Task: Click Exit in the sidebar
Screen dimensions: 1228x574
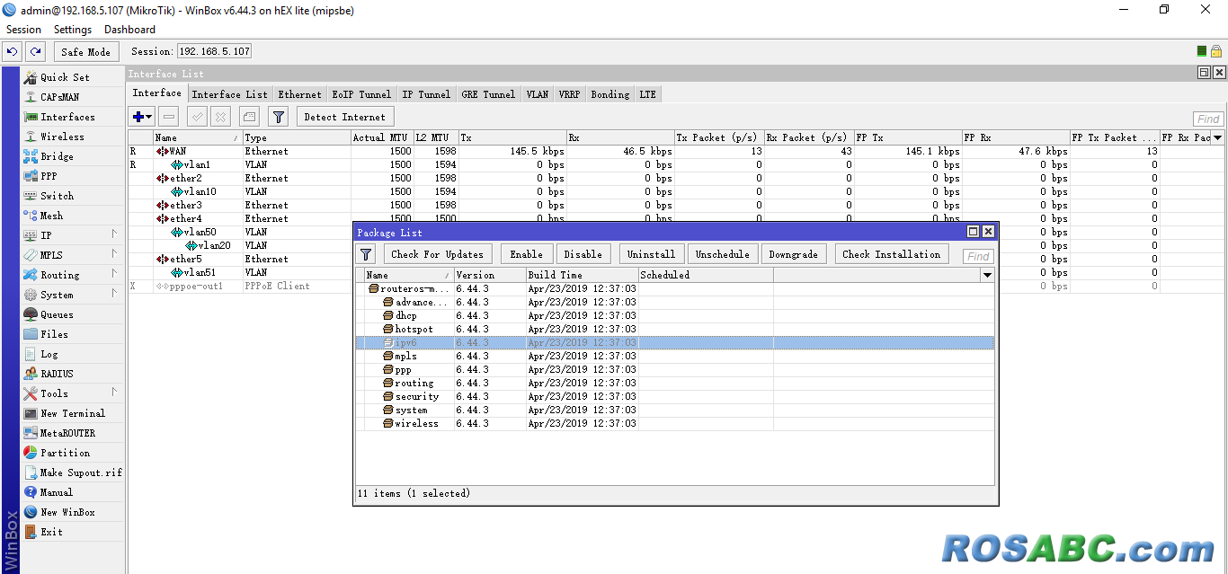Action: point(51,532)
